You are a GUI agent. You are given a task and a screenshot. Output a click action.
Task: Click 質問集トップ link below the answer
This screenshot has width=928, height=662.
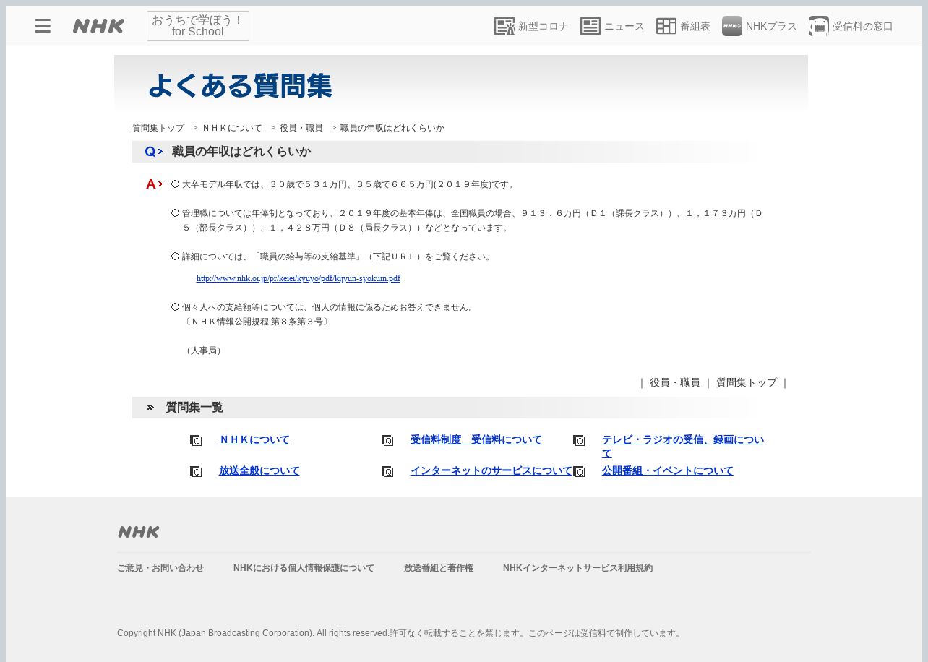tap(747, 382)
